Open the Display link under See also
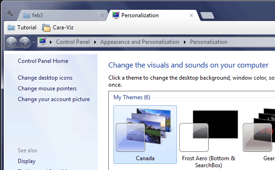 pyautogui.click(x=27, y=161)
